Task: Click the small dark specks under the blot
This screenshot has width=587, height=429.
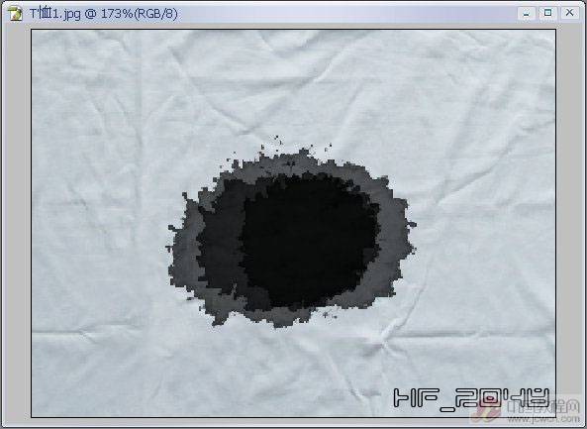Action: [330, 314]
